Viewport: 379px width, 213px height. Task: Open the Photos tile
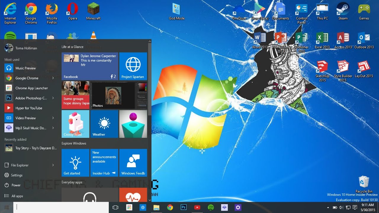119,95
